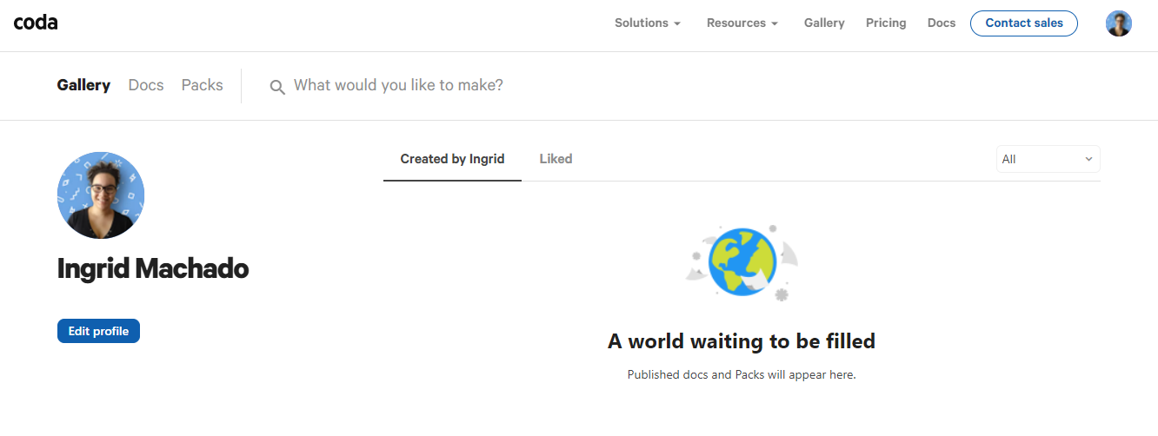
Task: Open the account avatar menu at top right
Action: point(1118,23)
